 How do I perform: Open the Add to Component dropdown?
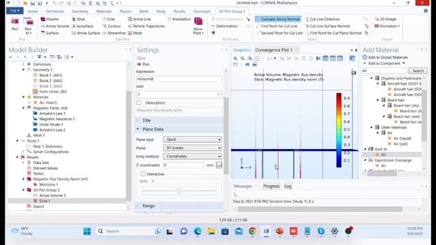384,63
